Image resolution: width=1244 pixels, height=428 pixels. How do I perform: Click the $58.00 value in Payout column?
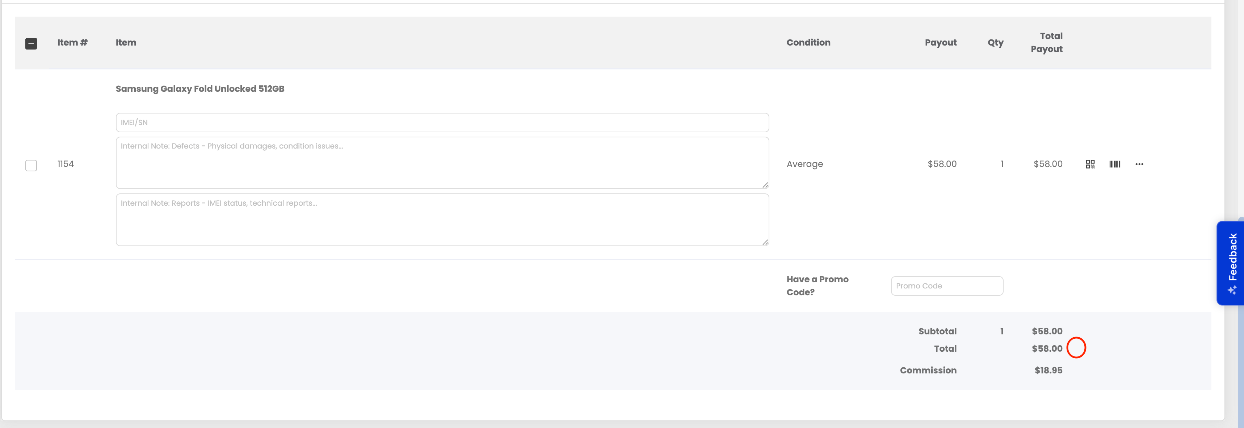tap(942, 164)
